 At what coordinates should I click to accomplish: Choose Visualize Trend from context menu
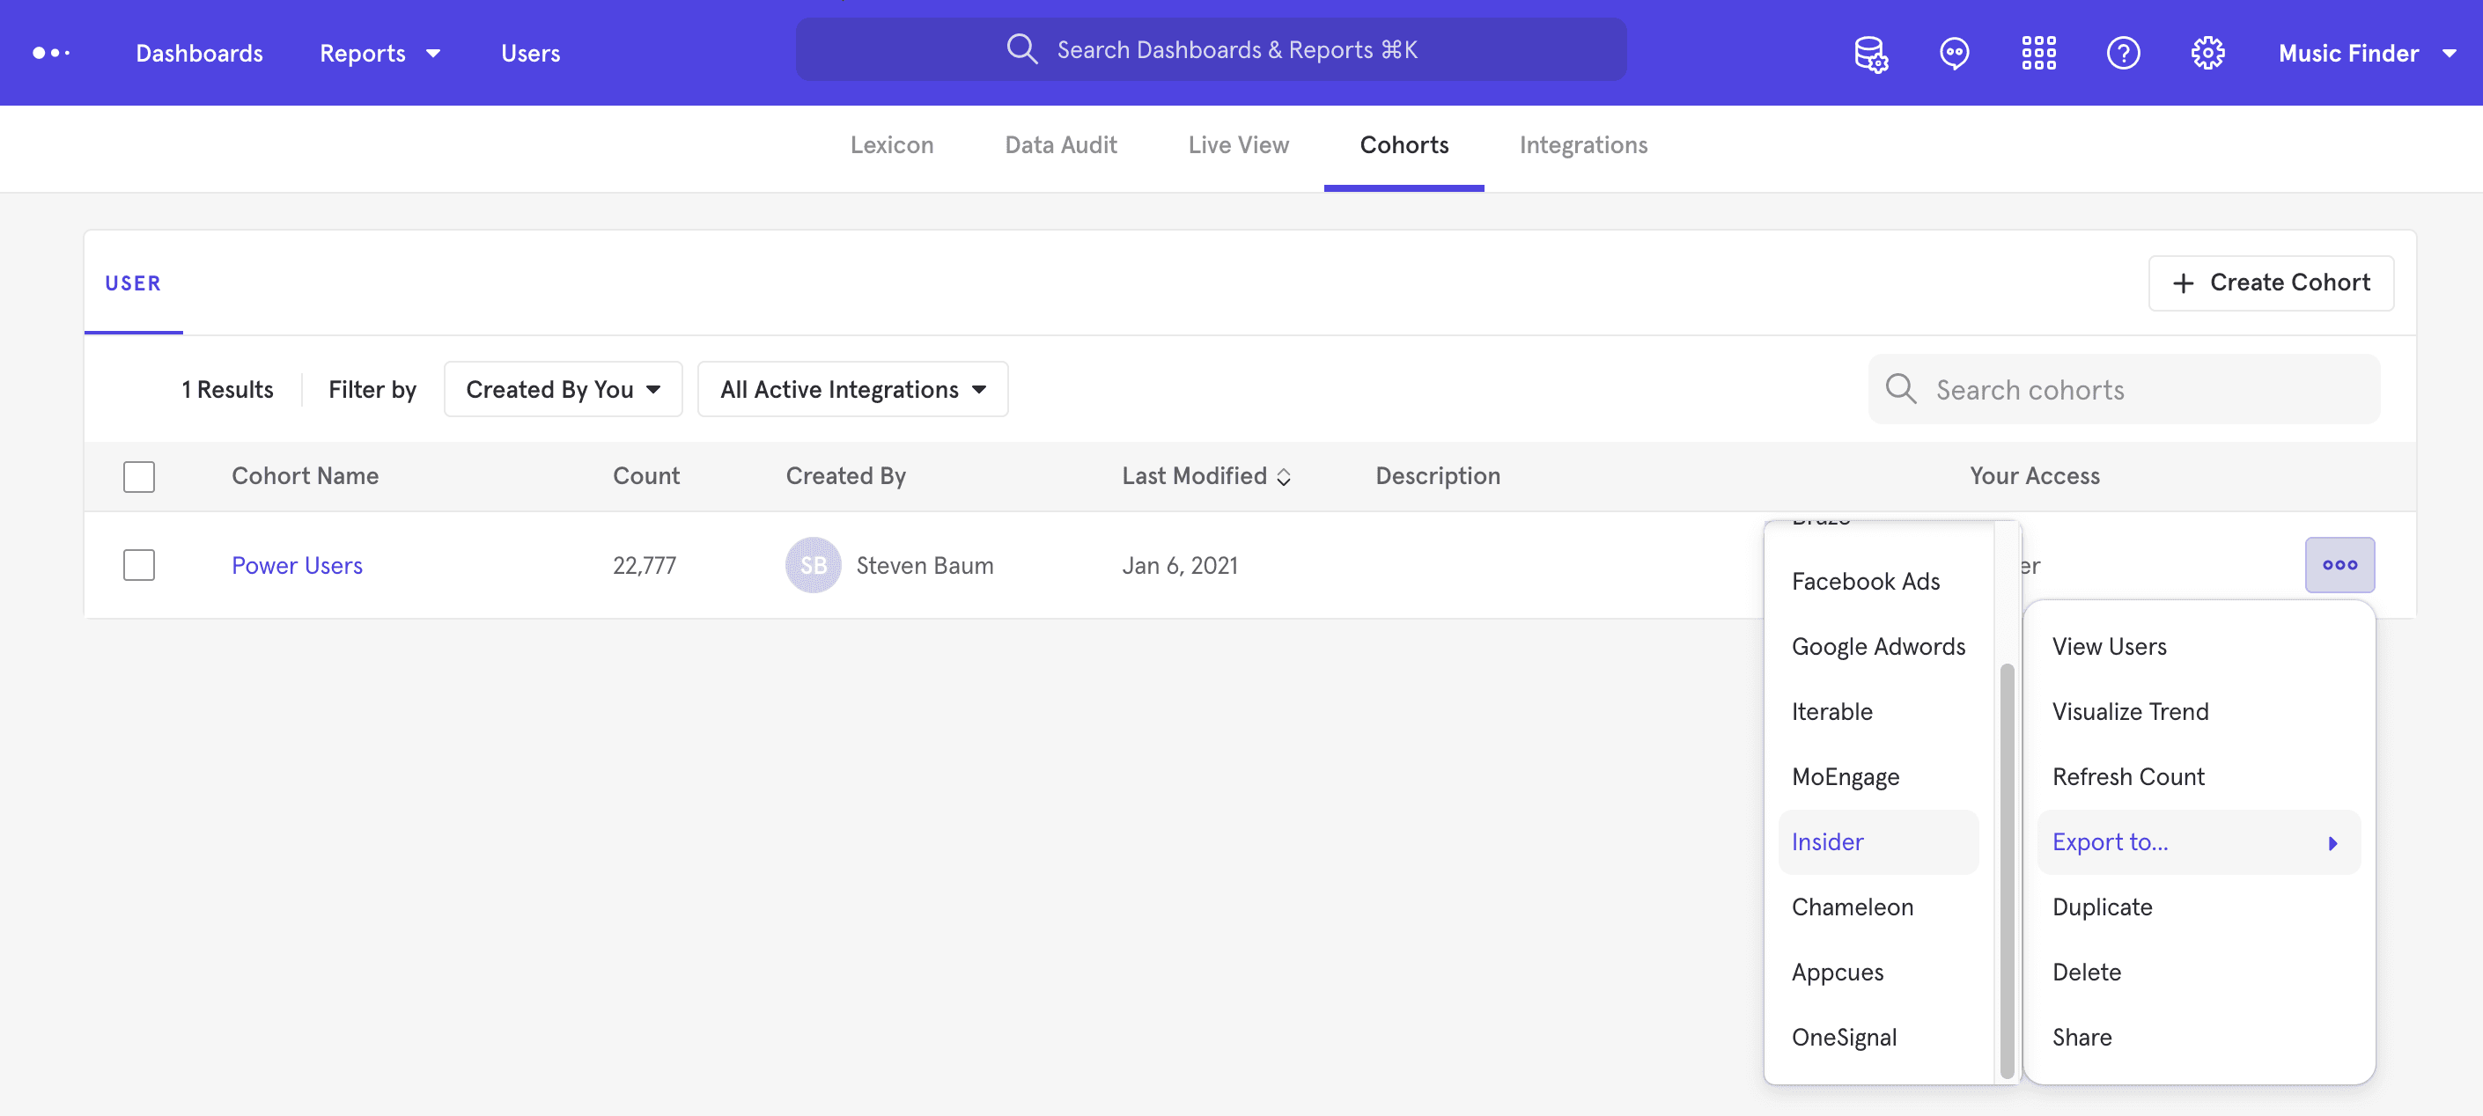click(2129, 711)
